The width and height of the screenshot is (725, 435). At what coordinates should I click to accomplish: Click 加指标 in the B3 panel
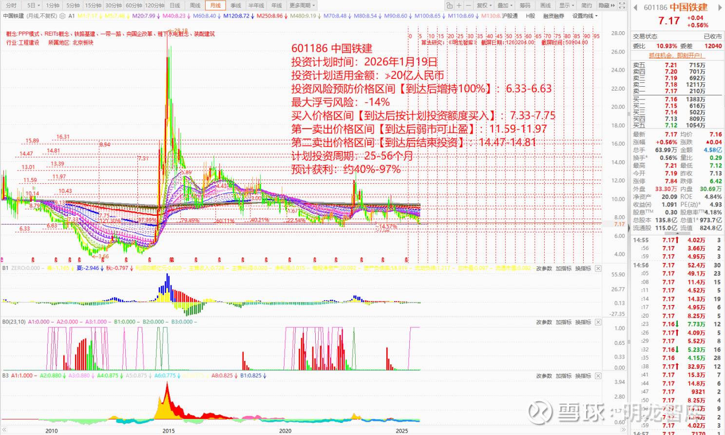(564, 376)
